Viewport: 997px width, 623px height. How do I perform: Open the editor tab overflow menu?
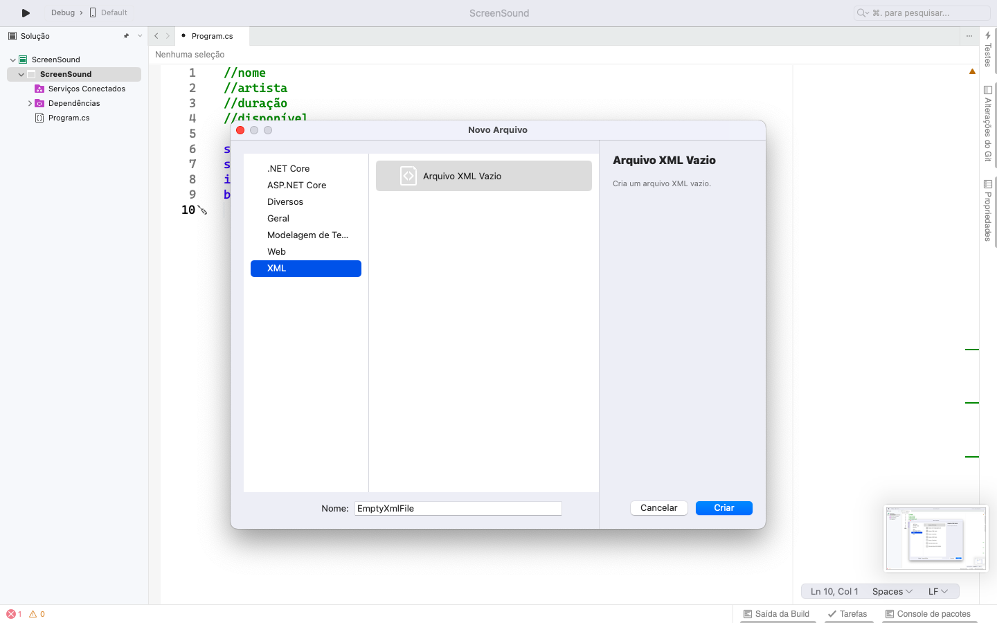(x=969, y=36)
